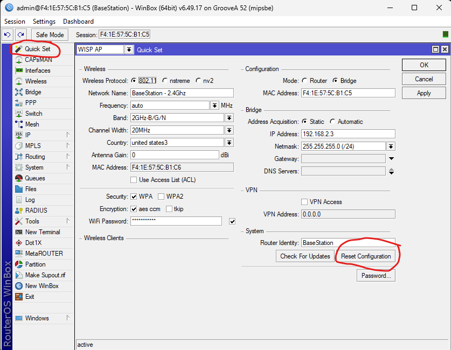Open the WISP AP mode dropdown
The image size is (451, 350).
[129, 50]
